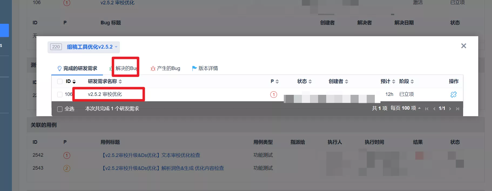Open the 版本详情 tab
The height and width of the screenshot is (191, 492).
(x=205, y=69)
